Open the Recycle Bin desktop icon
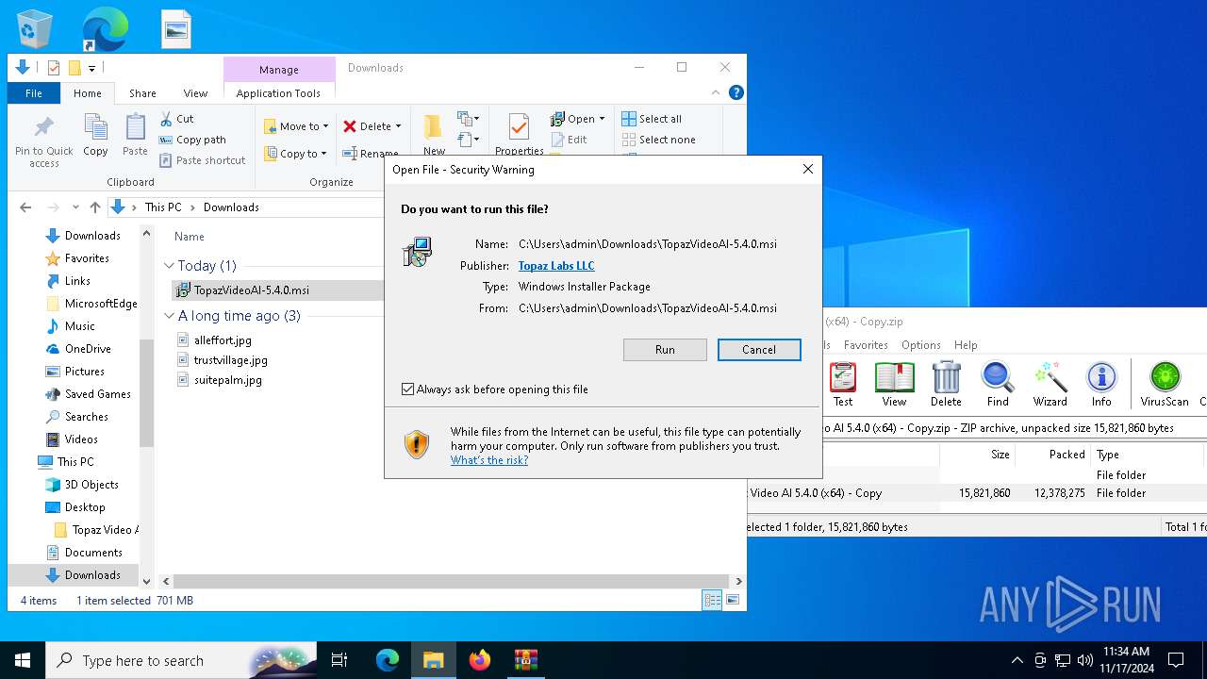 35,29
